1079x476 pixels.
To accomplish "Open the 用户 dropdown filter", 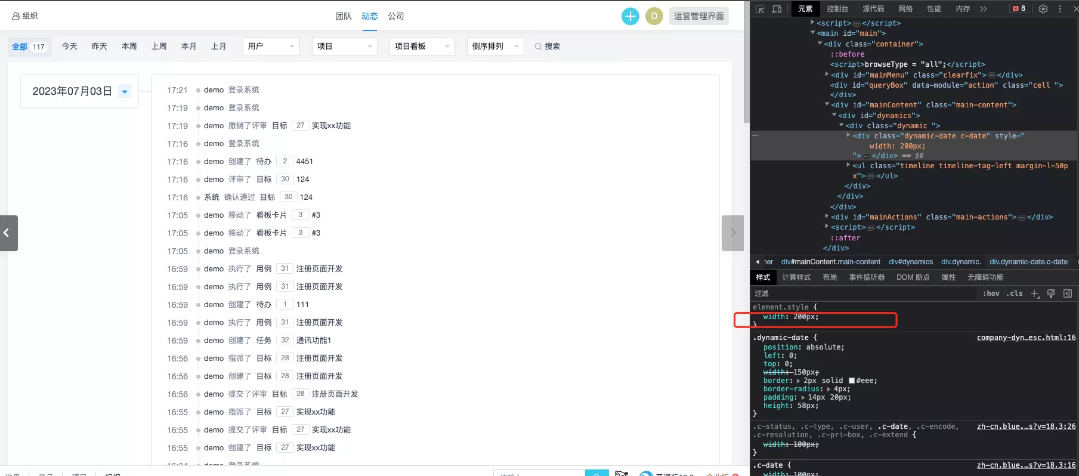I will coord(271,47).
